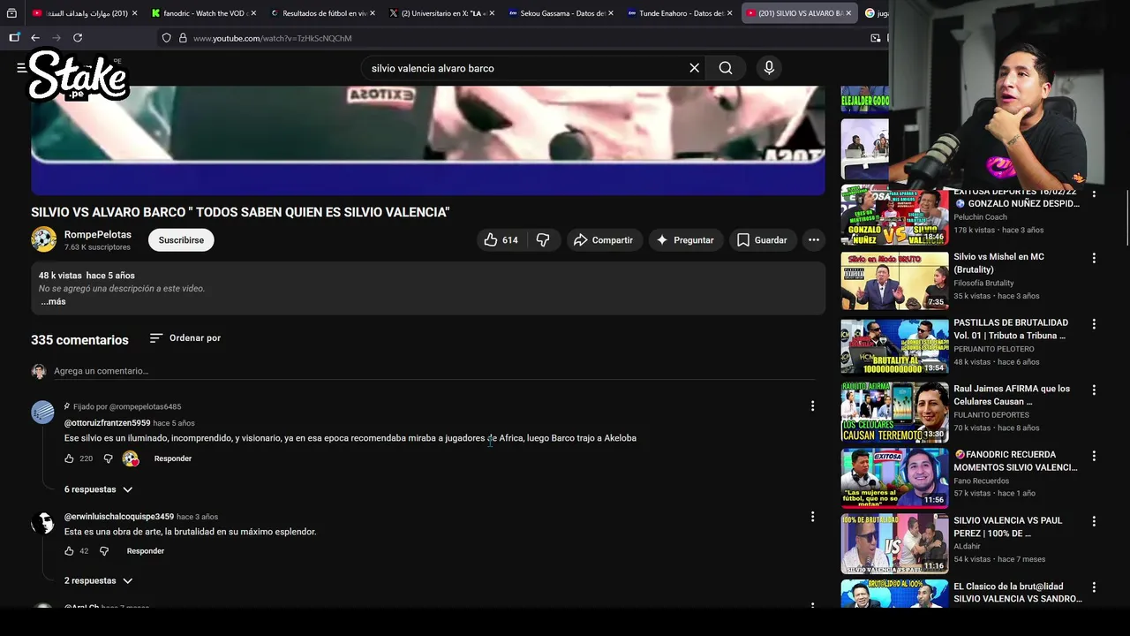The image size is (1130, 636).
Task: Open options for SILVIO VALENCIA VS PAUL PEREZ video
Action: 1094,521
